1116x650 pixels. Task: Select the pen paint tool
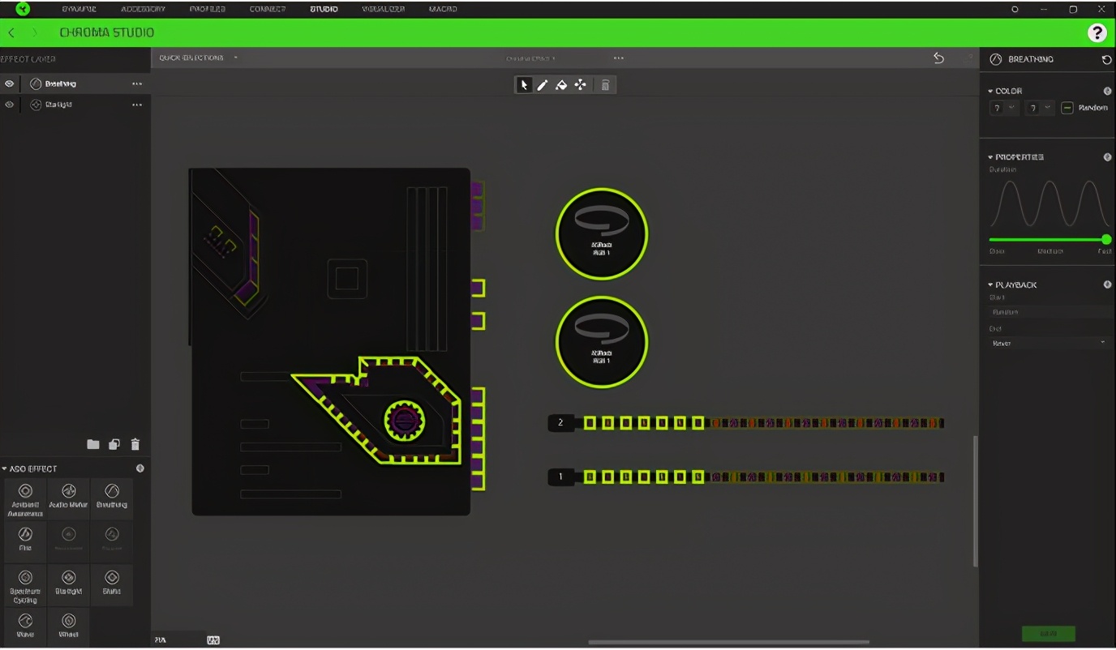coord(543,84)
